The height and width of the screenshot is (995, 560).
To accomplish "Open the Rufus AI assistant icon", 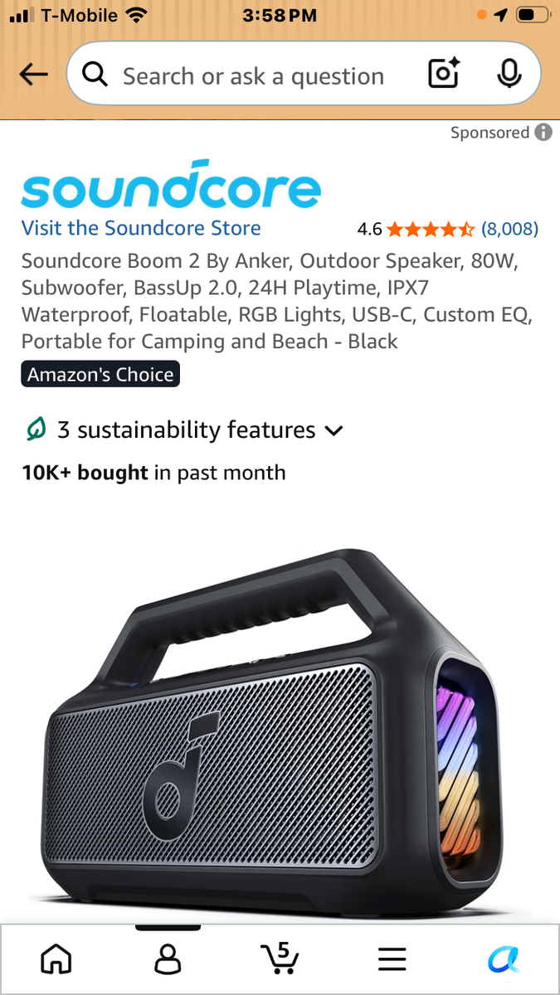I will (504, 961).
